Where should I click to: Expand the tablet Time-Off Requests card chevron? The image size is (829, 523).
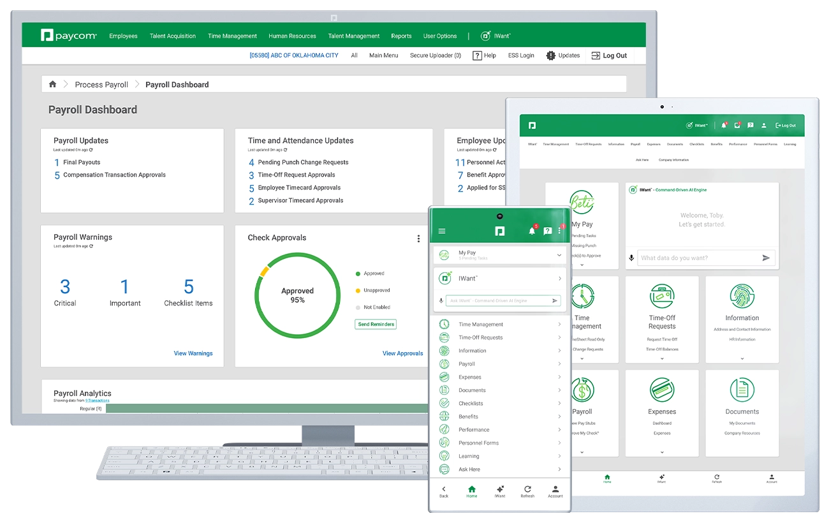662,358
